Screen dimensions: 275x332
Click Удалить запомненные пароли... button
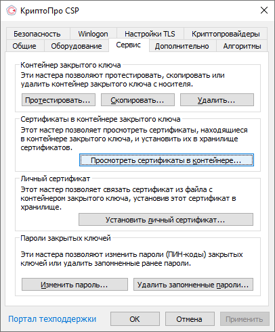tap(193, 285)
